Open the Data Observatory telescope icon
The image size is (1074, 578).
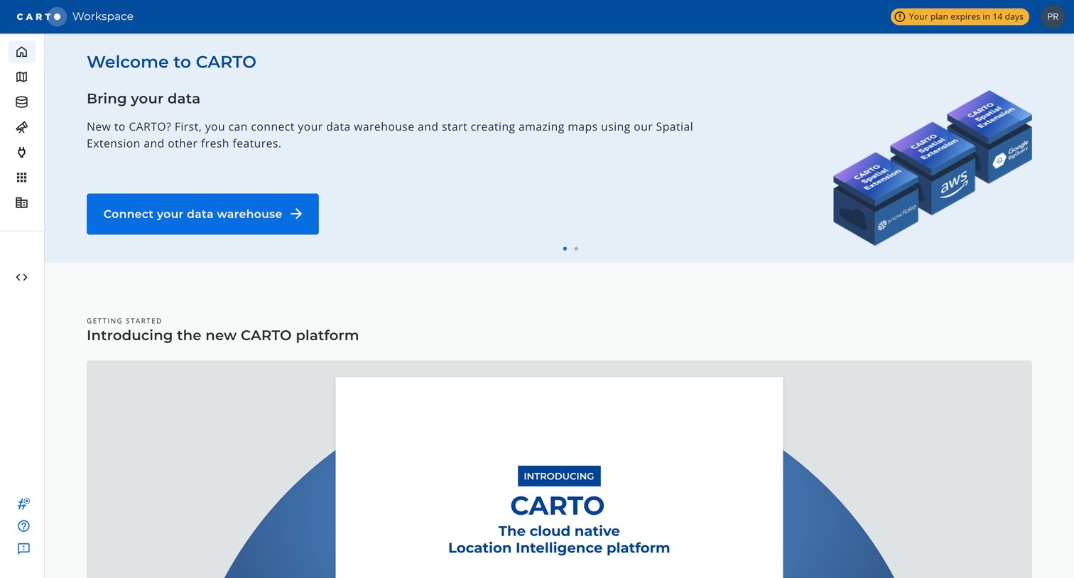(22, 127)
